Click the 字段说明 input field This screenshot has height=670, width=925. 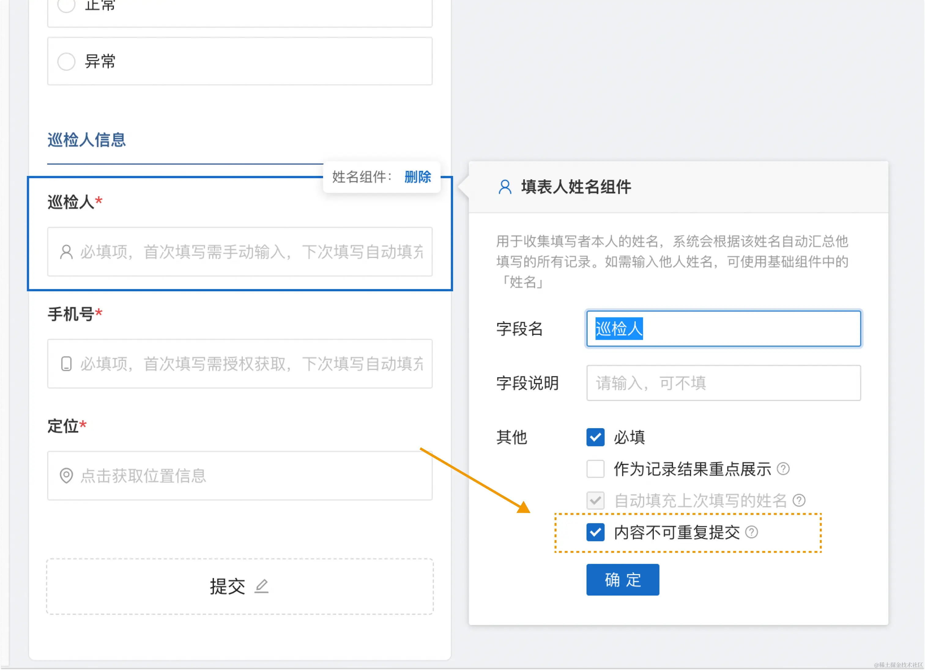tap(723, 383)
